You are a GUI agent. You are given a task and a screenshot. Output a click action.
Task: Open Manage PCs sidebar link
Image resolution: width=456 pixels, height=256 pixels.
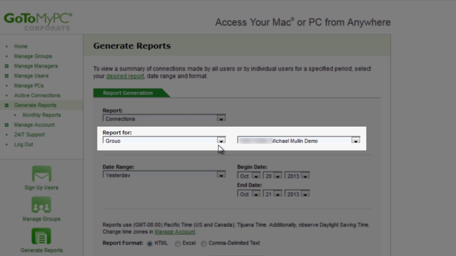28,86
